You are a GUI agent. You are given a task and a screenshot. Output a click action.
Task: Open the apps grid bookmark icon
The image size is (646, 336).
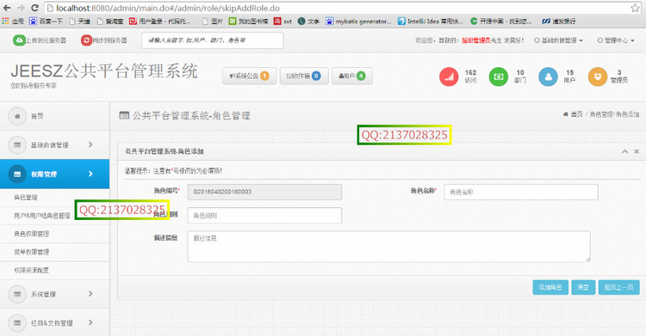(x=5, y=21)
